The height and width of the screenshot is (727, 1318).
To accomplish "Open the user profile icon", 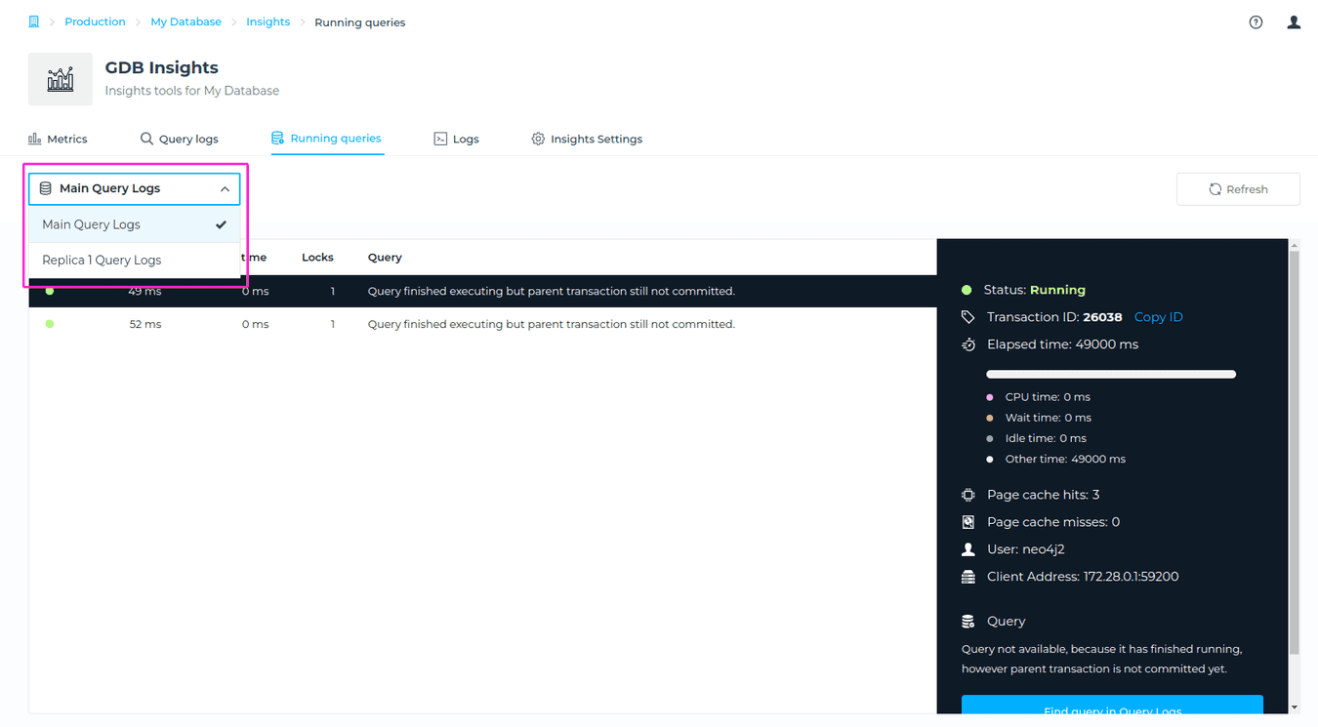I will [1294, 22].
